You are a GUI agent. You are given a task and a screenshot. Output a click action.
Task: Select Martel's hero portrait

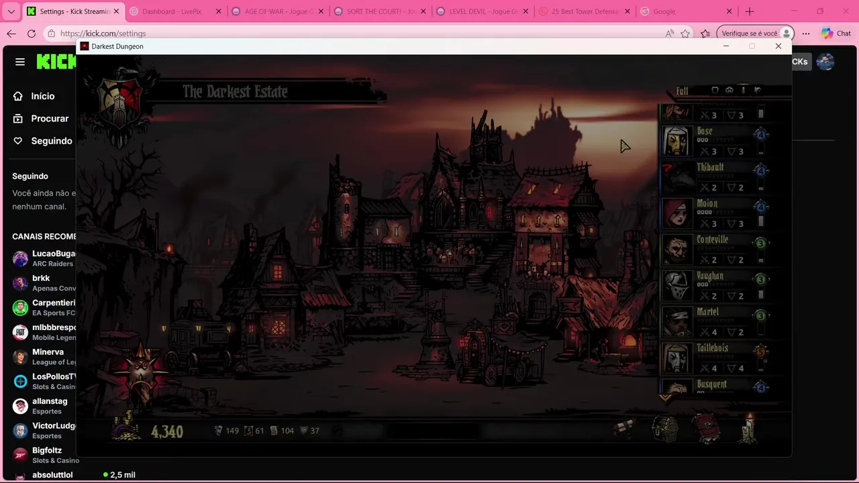pos(676,322)
